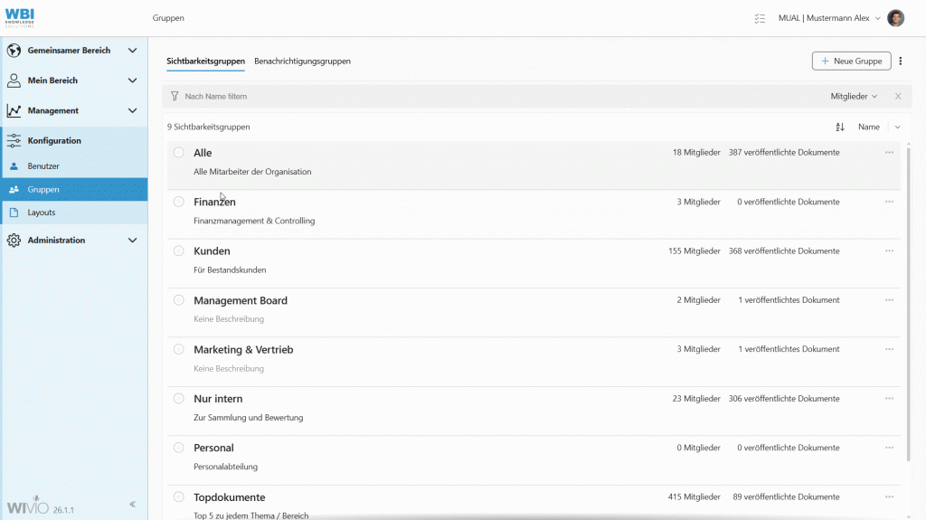Open the Topdokumente group name
926x520 pixels.
pyautogui.click(x=229, y=497)
